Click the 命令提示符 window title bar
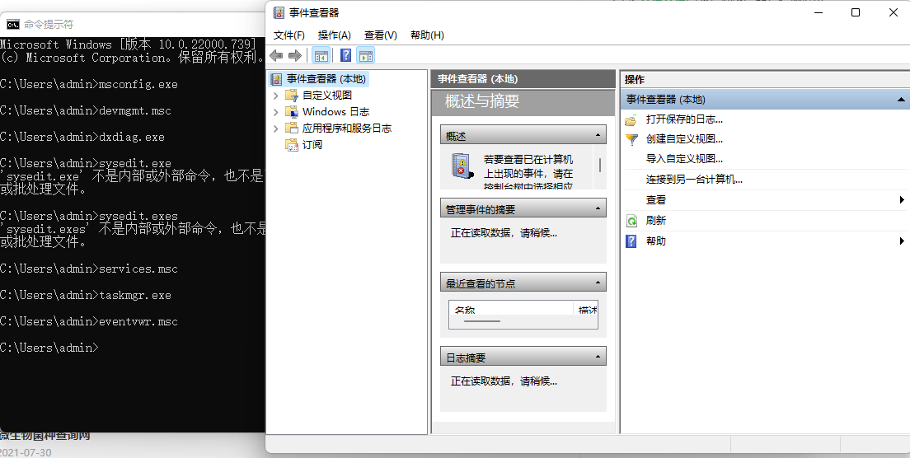This screenshot has width=910, height=458. tap(133, 25)
